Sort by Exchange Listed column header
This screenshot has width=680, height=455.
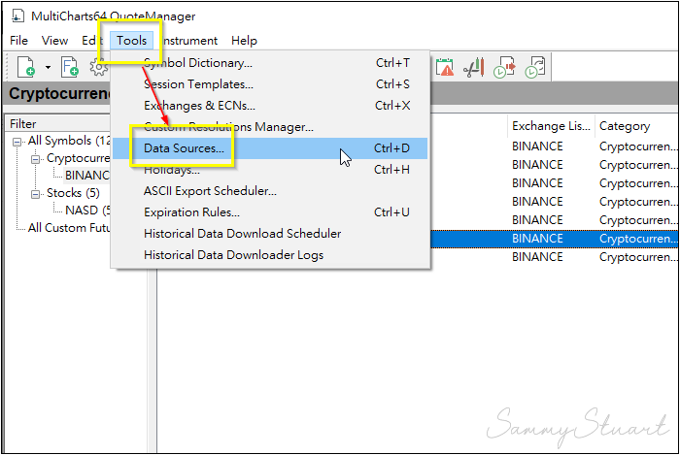pyautogui.click(x=551, y=126)
